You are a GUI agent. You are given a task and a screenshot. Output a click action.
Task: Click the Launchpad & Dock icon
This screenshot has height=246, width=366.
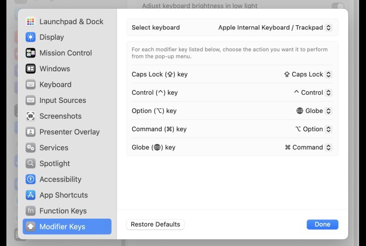click(31, 21)
